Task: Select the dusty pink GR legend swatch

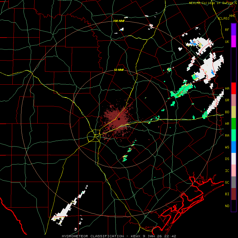Action: 234,100
